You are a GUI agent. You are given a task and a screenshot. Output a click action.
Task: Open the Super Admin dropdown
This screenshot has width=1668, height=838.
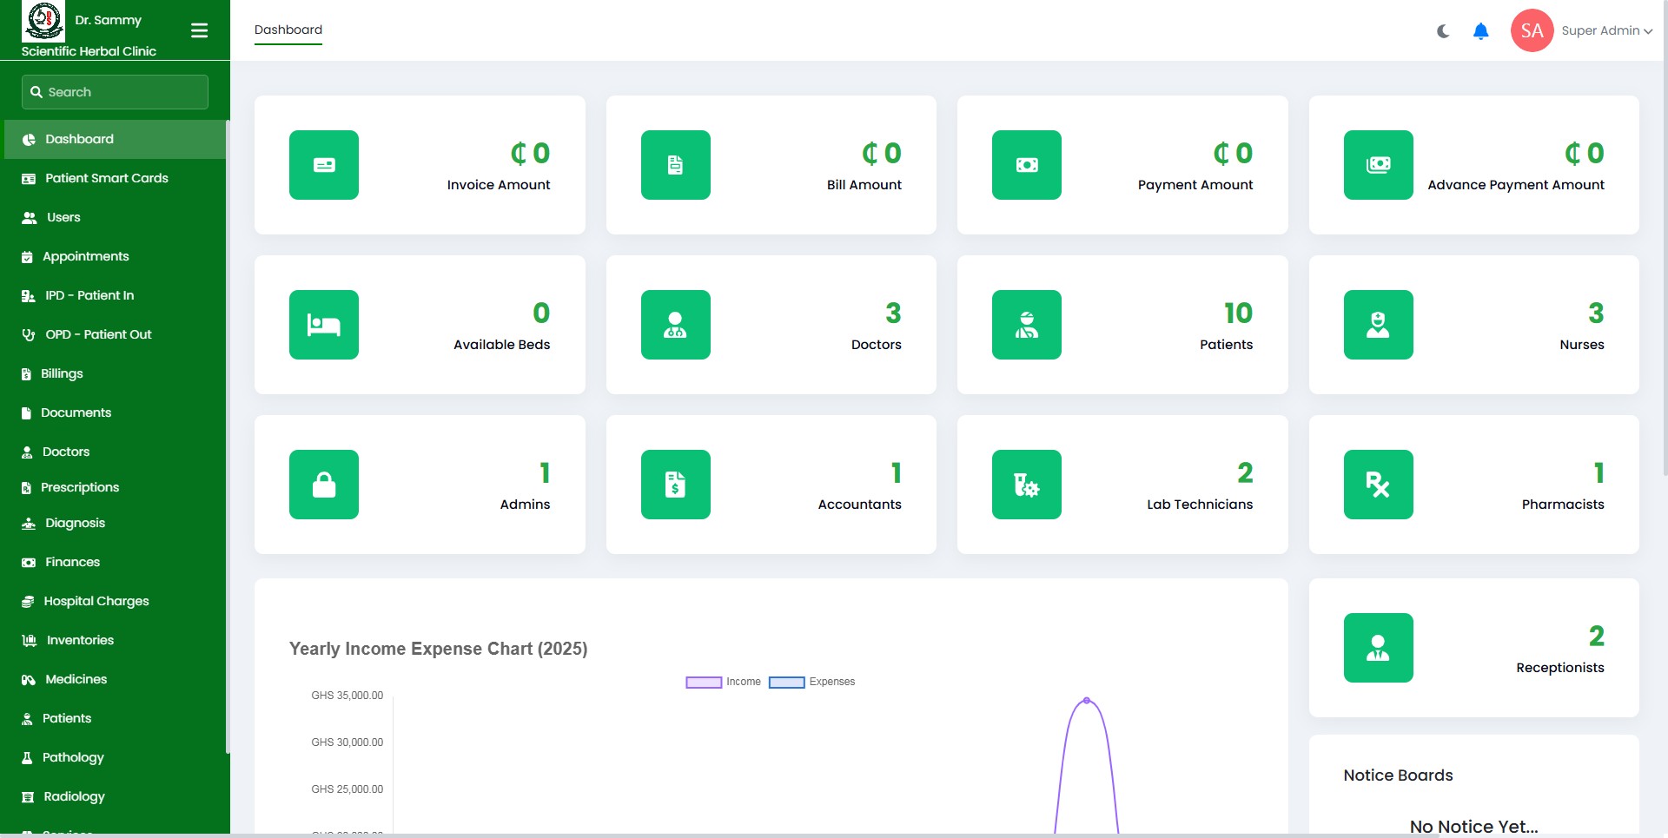coord(1606,30)
